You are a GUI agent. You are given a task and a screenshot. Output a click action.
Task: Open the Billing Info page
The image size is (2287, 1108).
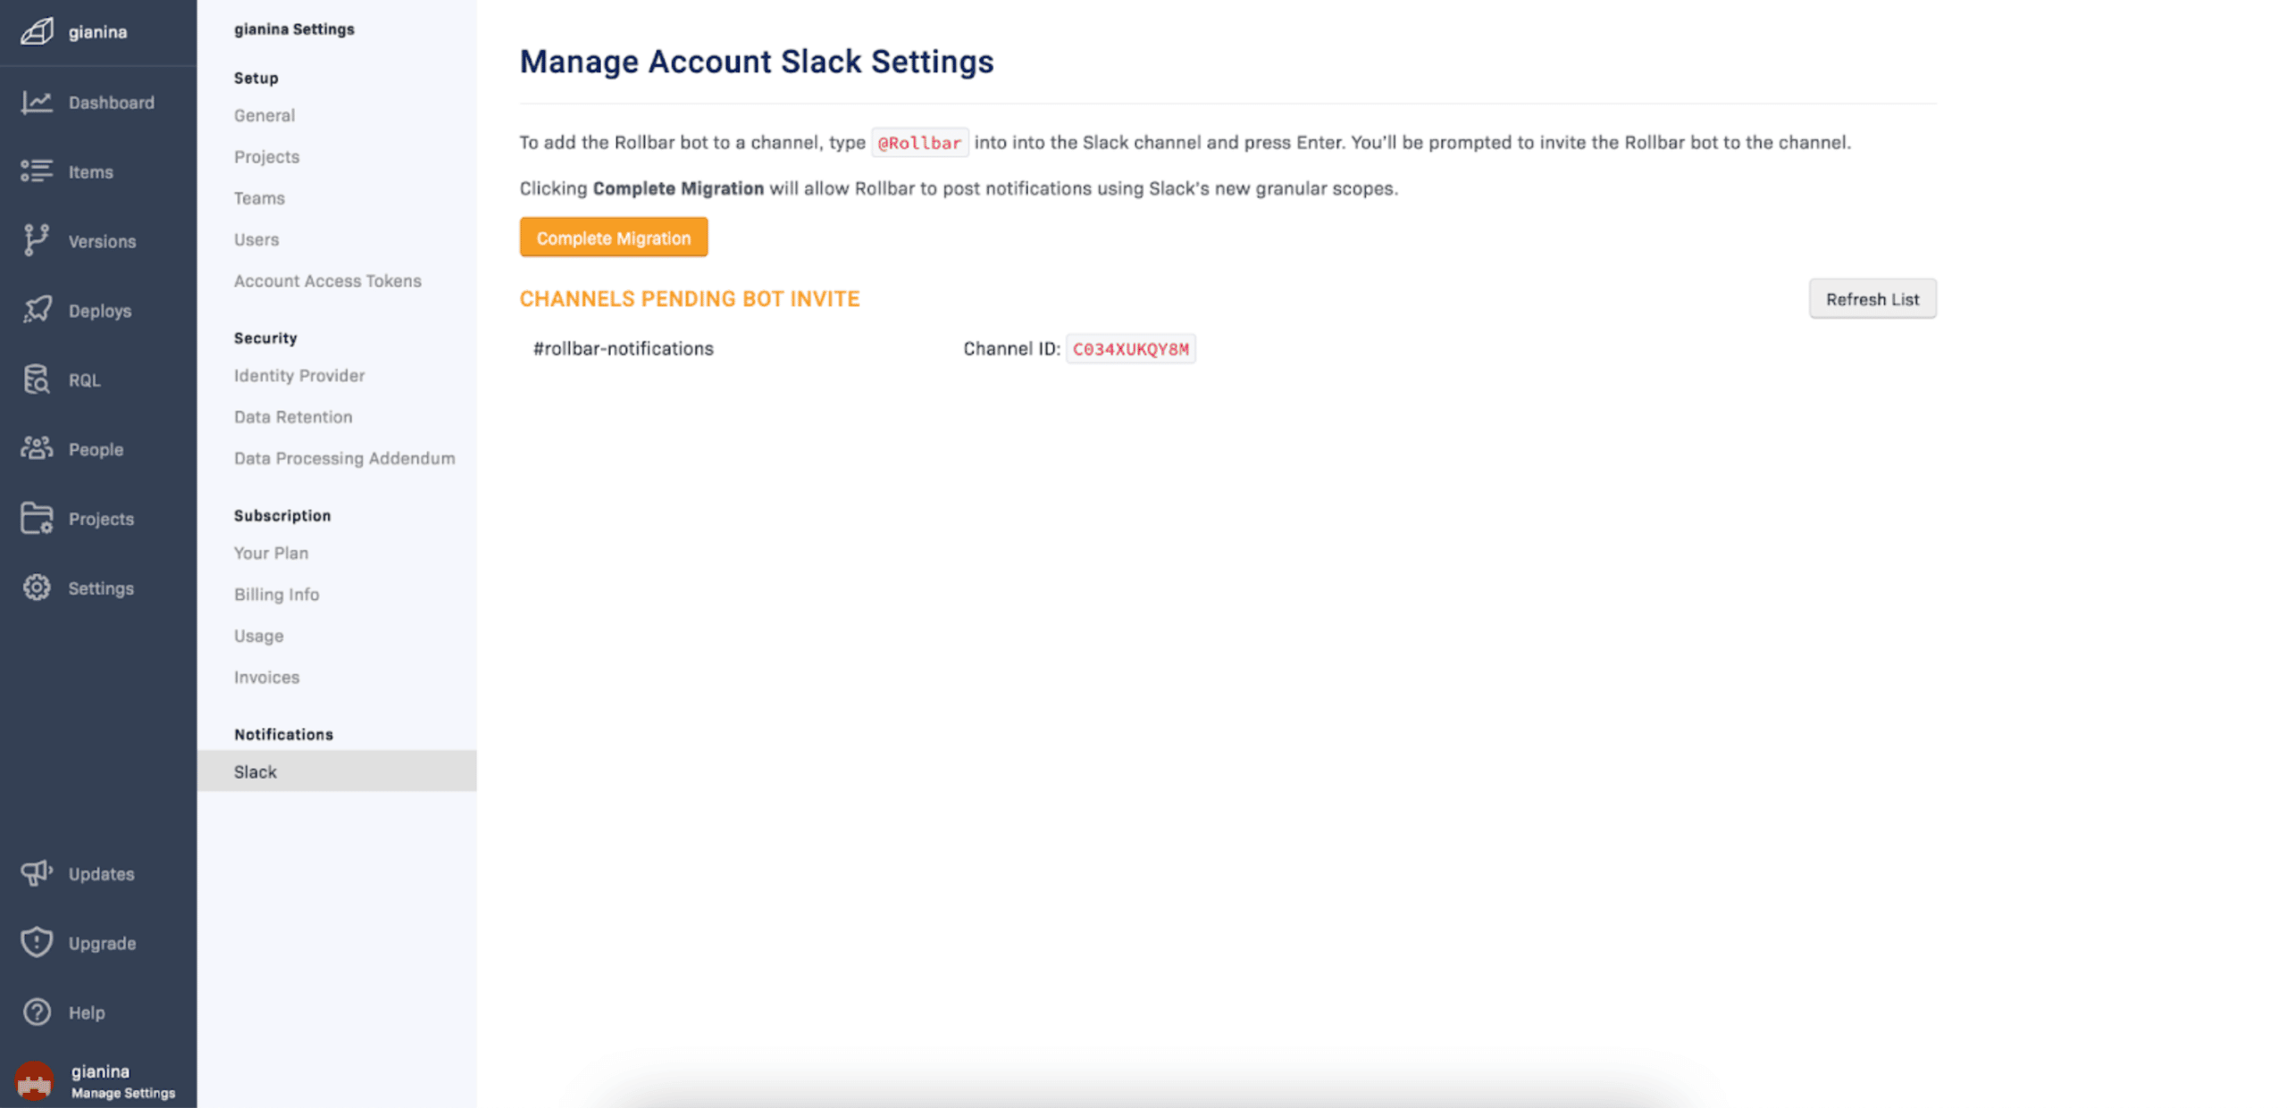(x=277, y=594)
